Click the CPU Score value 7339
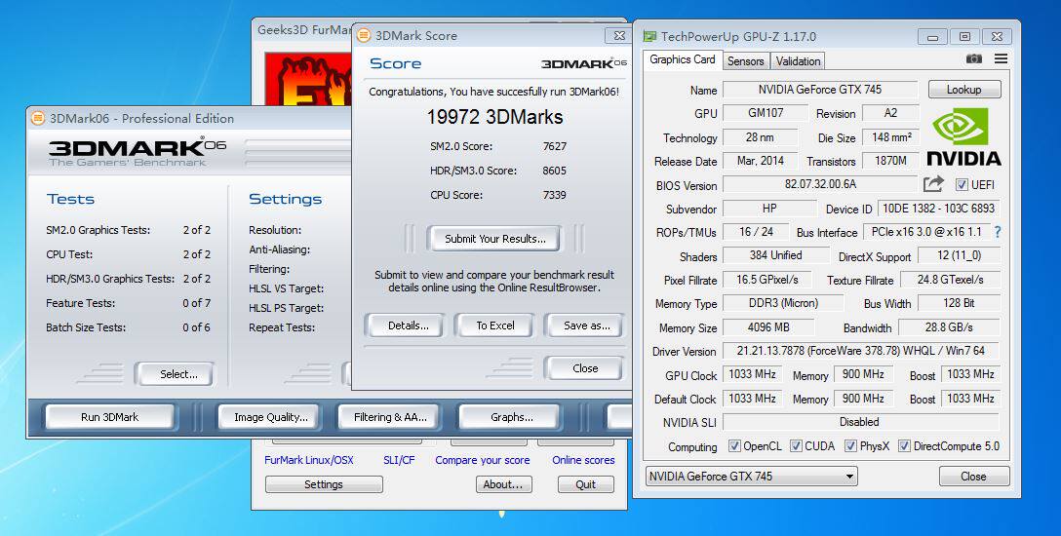This screenshot has height=536, width=1061. click(554, 195)
